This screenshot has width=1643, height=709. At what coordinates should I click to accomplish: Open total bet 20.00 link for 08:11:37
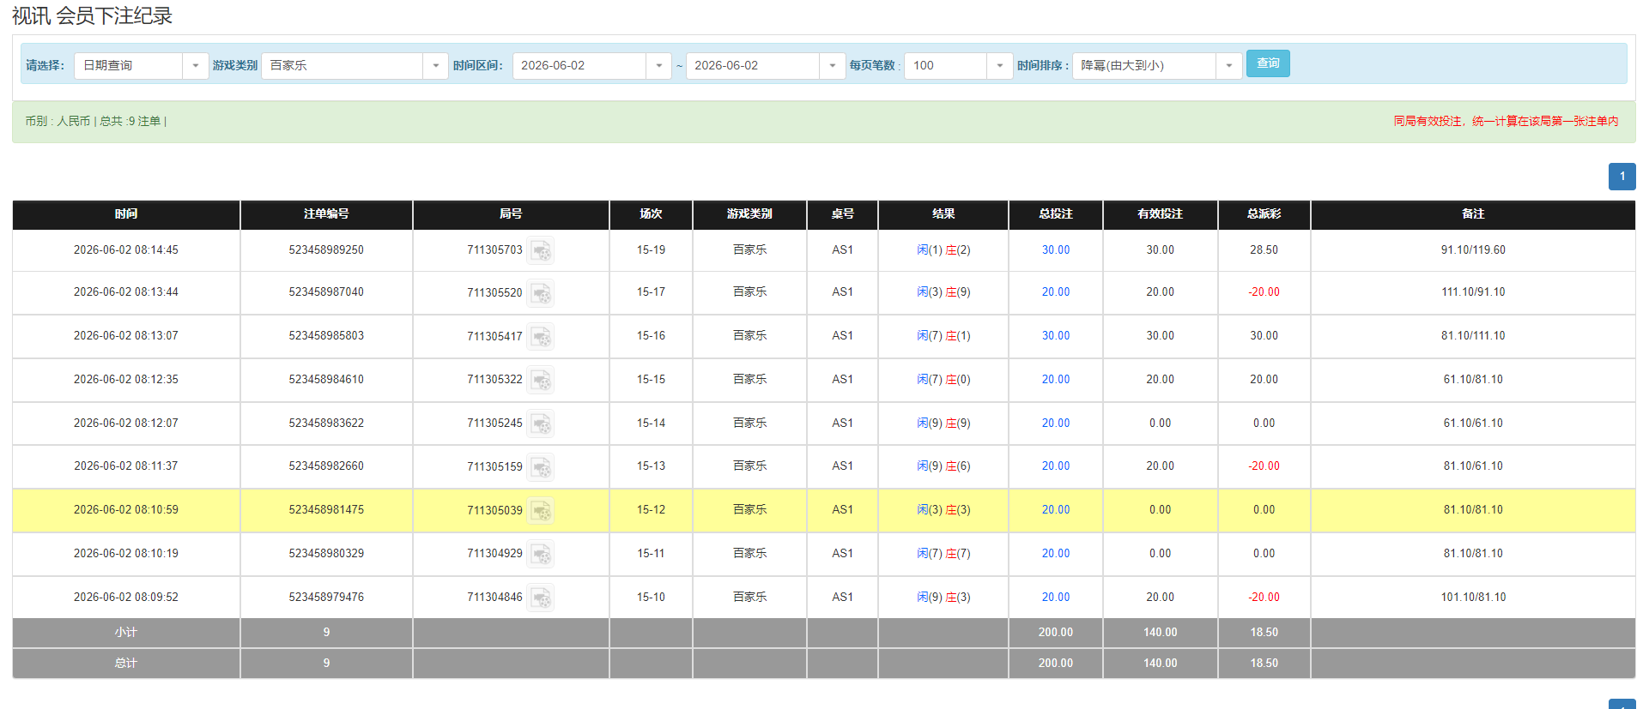1055,466
